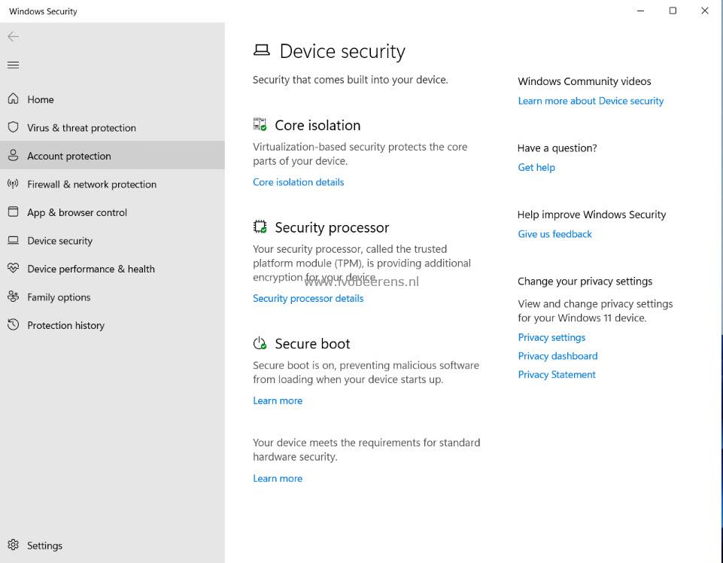723x563 pixels.
Task: Click the heart icon for Device performance
Action: tap(13, 268)
